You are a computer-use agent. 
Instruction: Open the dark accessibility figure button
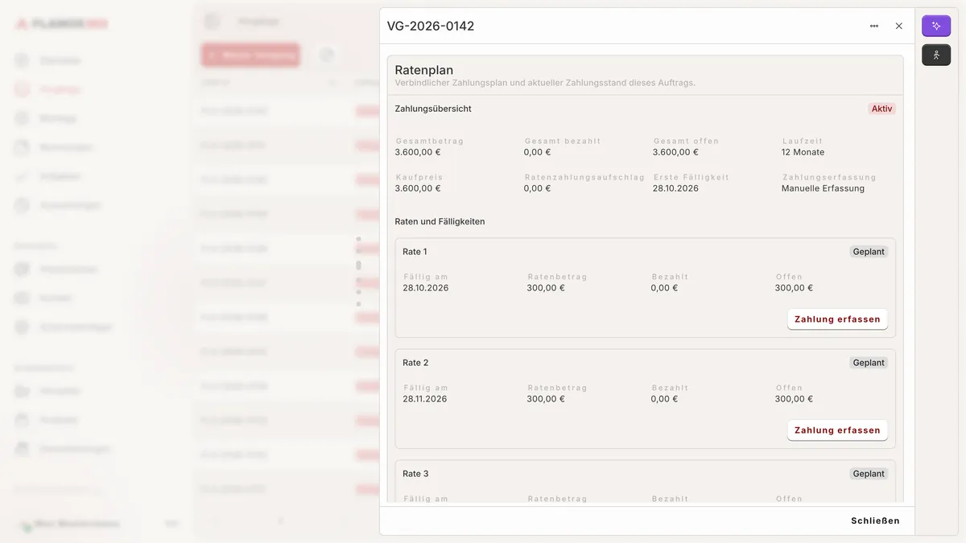click(936, 55)
